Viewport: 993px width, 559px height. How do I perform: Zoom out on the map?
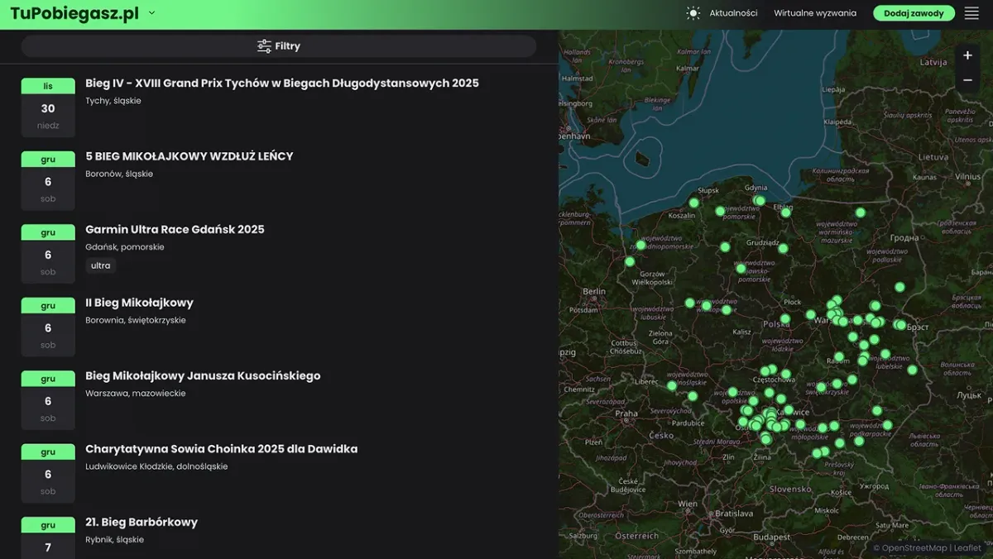[x=967, y=80]
